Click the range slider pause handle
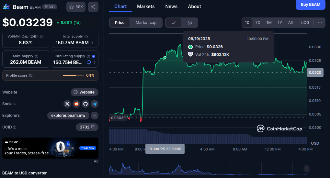 click(306, 168)
